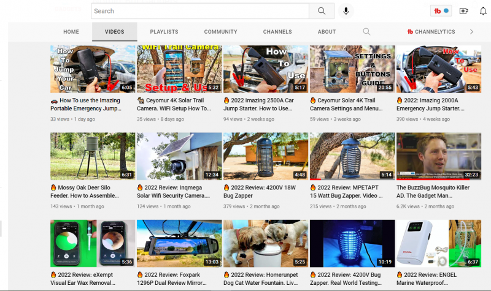Open the Ceyomur WiFi Trail Camera setup thumbnail
Image resolution: width=491 pixels, height=291 pixels.
click(x=179, y=68)
